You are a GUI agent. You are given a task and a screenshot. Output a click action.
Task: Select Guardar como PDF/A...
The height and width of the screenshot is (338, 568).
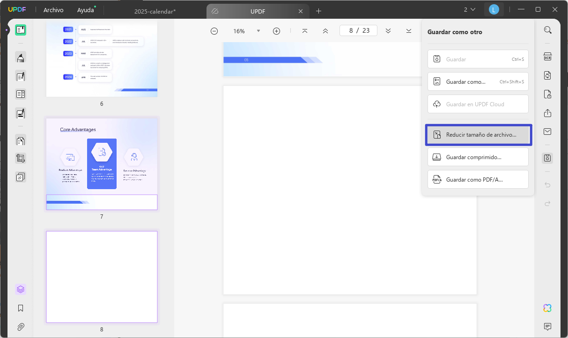478,179
